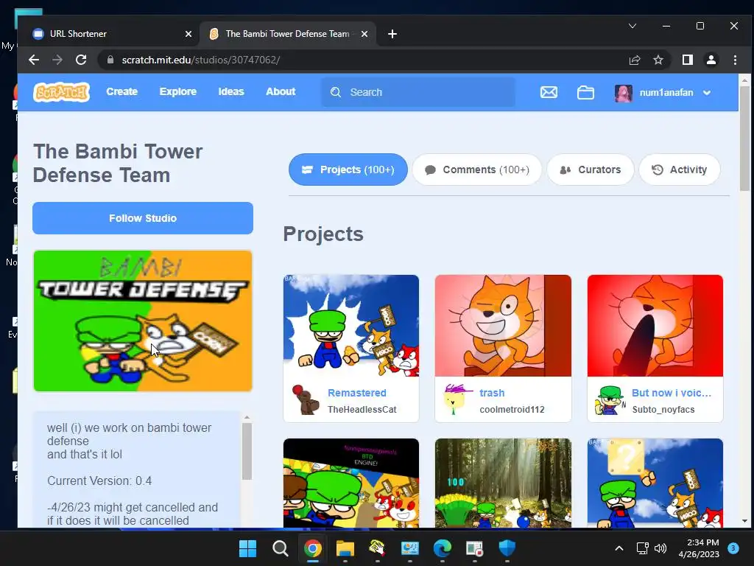Click the description scroll up arrow
Image resolution: width=754 pixels, height=566 pixels.
coord(247,417)
